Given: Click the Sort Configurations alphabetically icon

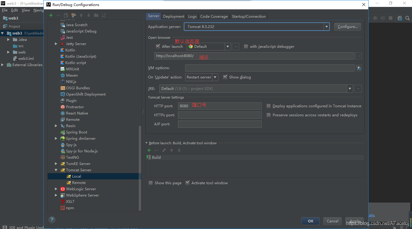Looking at the screenshot, I should click(x=104, y=15).
